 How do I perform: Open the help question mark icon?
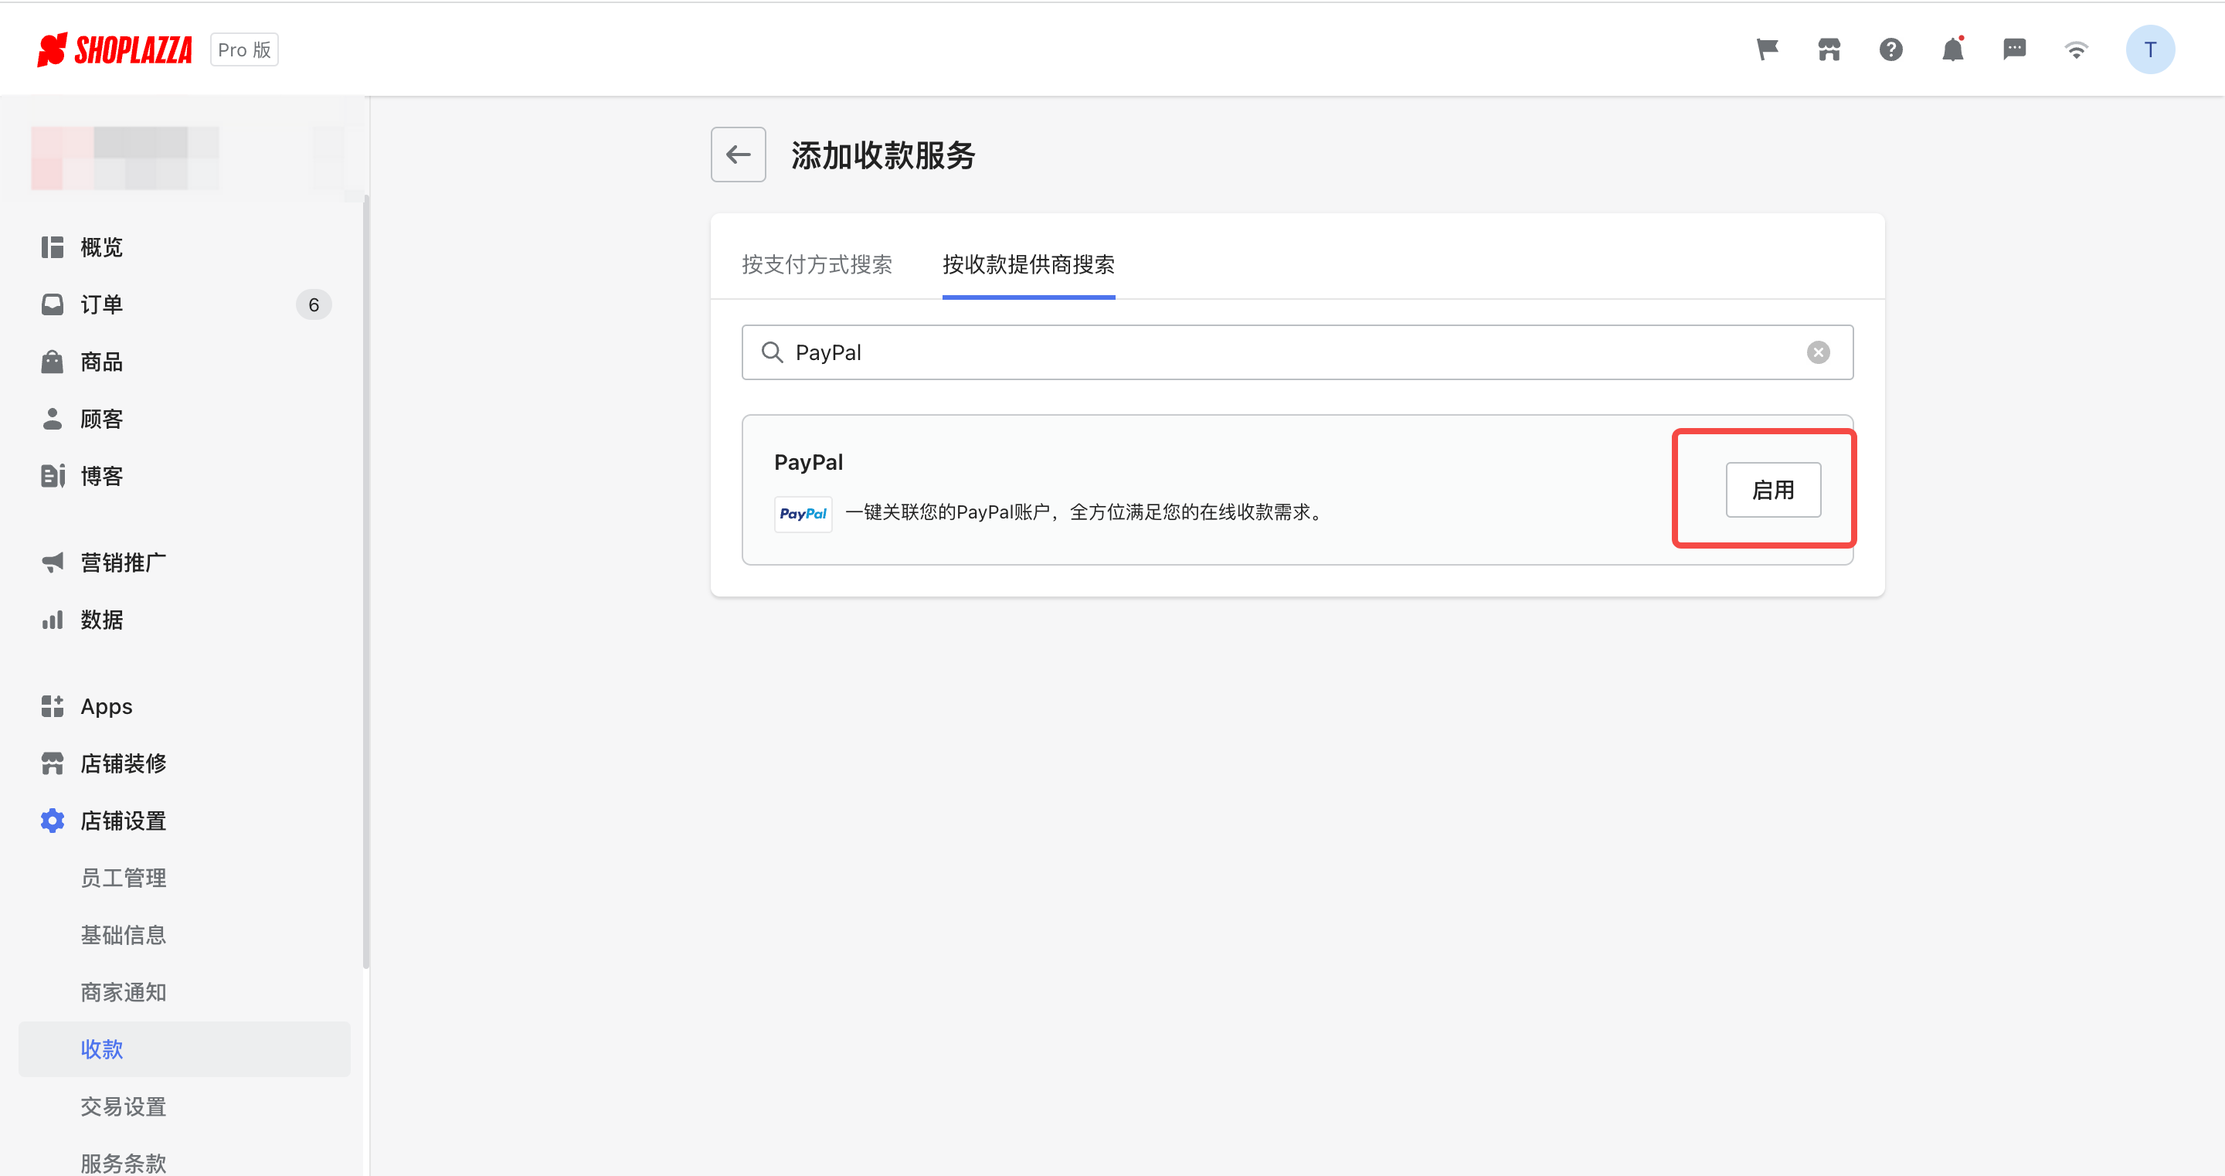click(1890, 49)
